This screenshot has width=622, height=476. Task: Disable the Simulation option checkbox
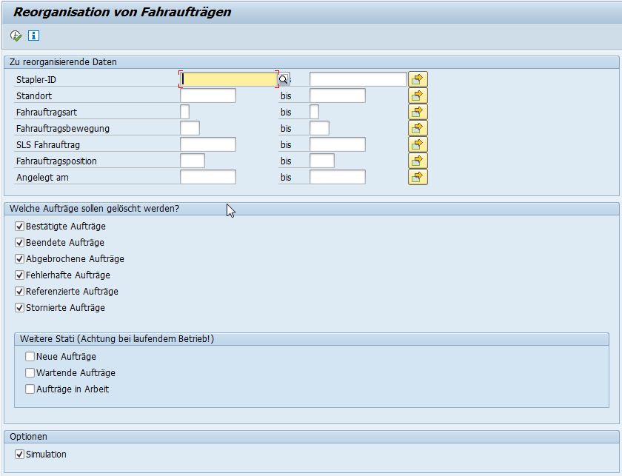click(x=20, y=455)
